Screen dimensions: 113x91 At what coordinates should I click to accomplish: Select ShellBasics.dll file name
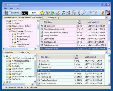click(x=50, y=42)
